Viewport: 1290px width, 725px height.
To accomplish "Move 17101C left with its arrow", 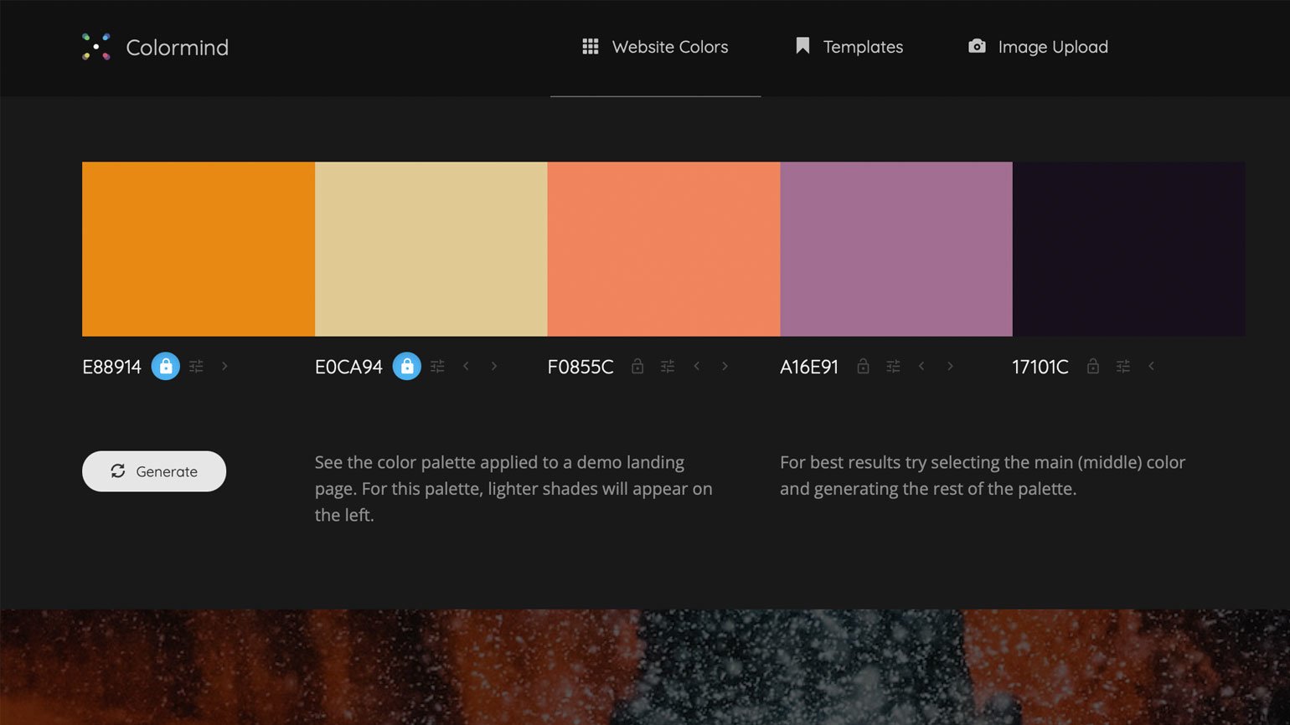I will click(1152, 366).
